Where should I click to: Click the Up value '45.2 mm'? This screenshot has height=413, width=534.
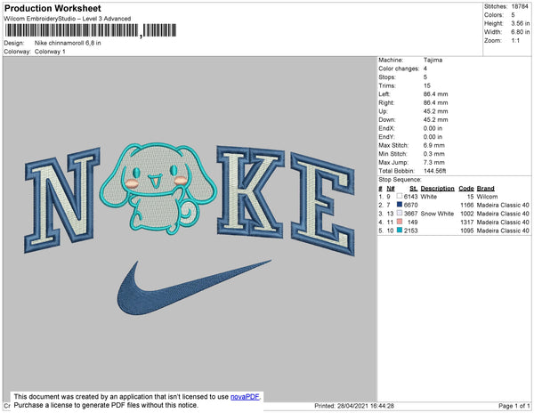click(435, 111)
